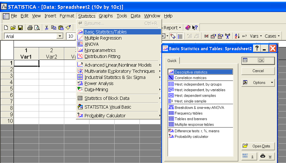286x163 pixels.
Task: Click the Select Cases icon button
Action: 249,156
